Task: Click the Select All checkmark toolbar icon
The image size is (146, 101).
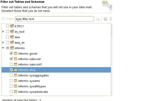Action: (x=105, y=19)
